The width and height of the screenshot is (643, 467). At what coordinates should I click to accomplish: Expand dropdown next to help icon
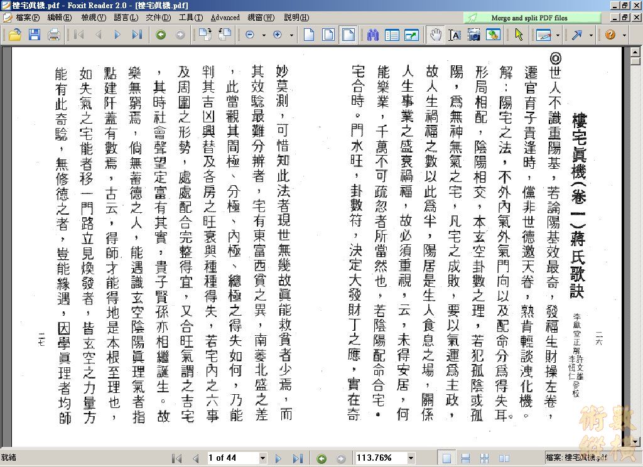click(625, 35)
